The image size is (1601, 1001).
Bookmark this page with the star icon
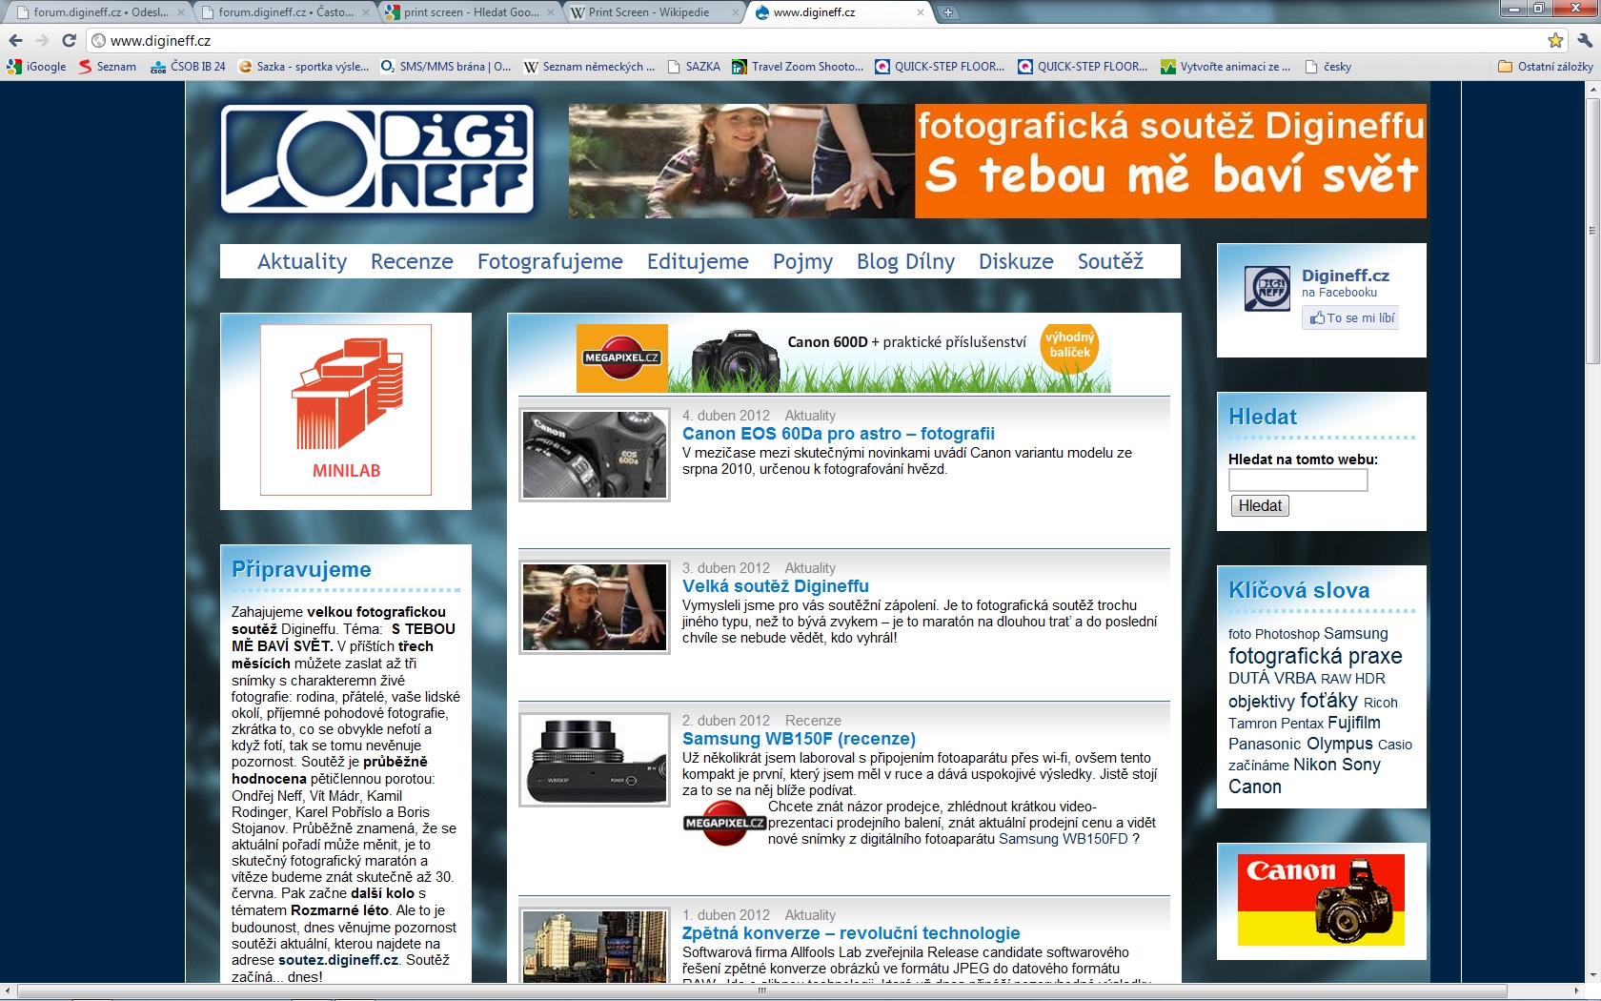1555,40
